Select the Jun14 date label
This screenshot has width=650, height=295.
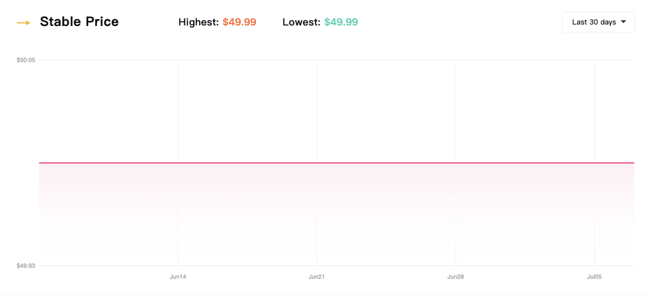click(x=178, y=277)
